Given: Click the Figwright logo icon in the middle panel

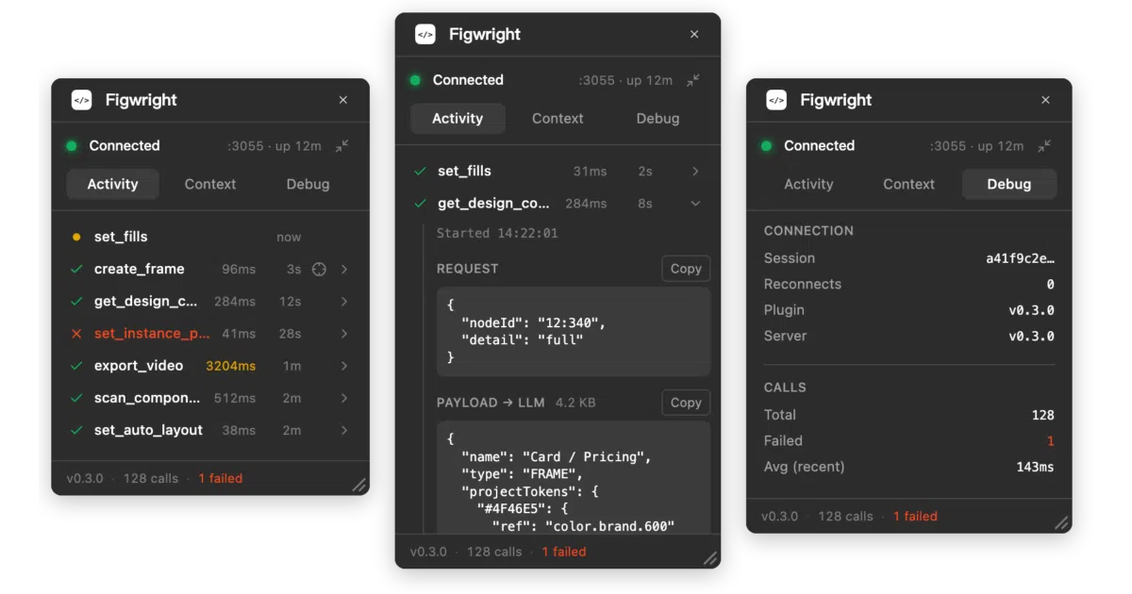Looking at the screenshot, I should pyautogui.click(x=425, y=34).
